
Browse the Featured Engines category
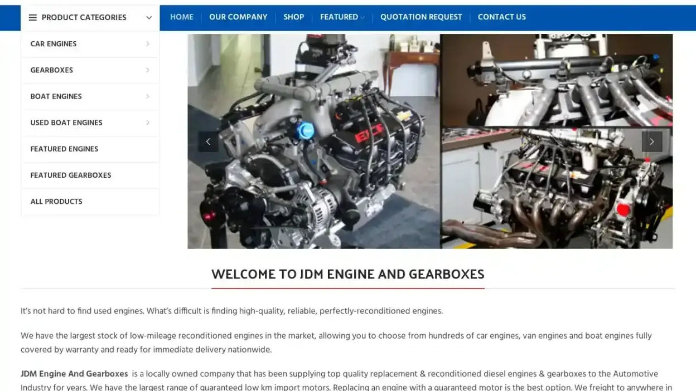click(64, 149)
